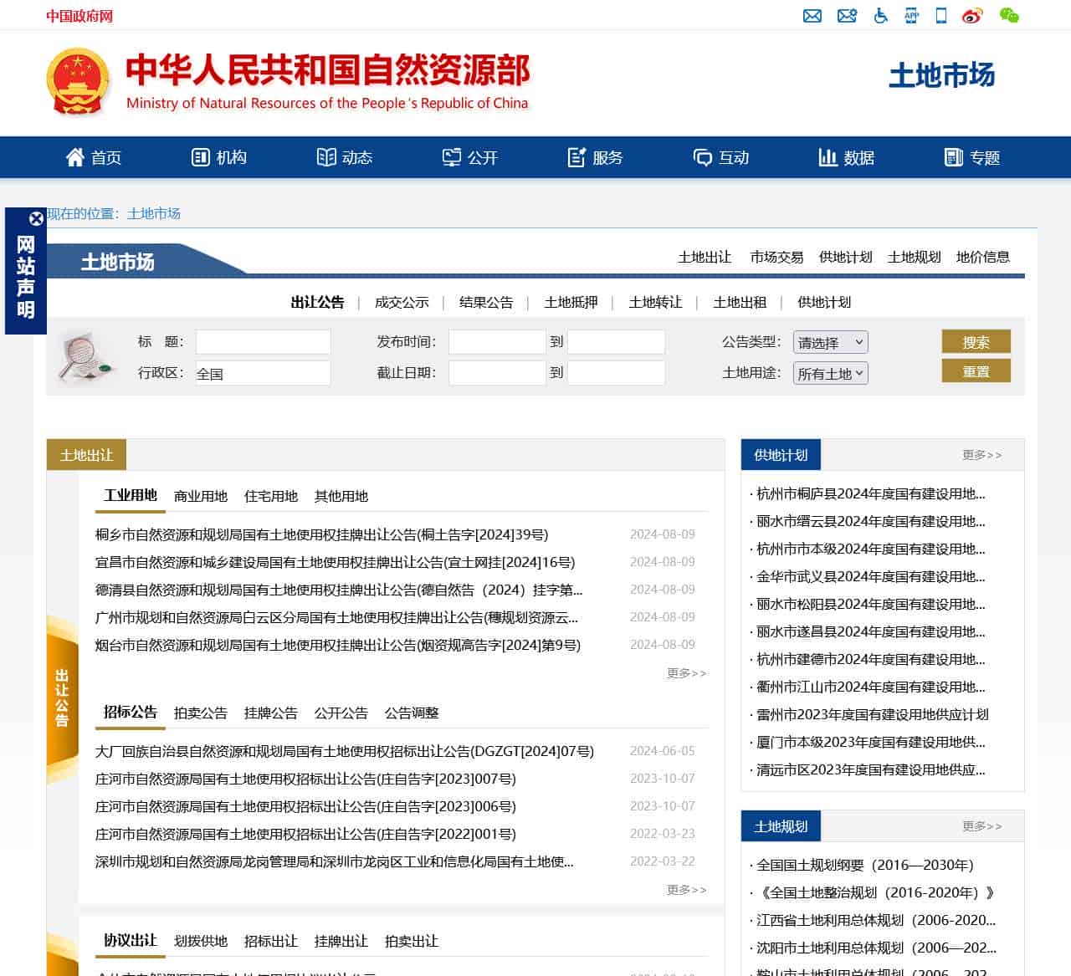Click the national emblem logo
The height and width of the screenshot is (976, 1071).
(78, 82)
